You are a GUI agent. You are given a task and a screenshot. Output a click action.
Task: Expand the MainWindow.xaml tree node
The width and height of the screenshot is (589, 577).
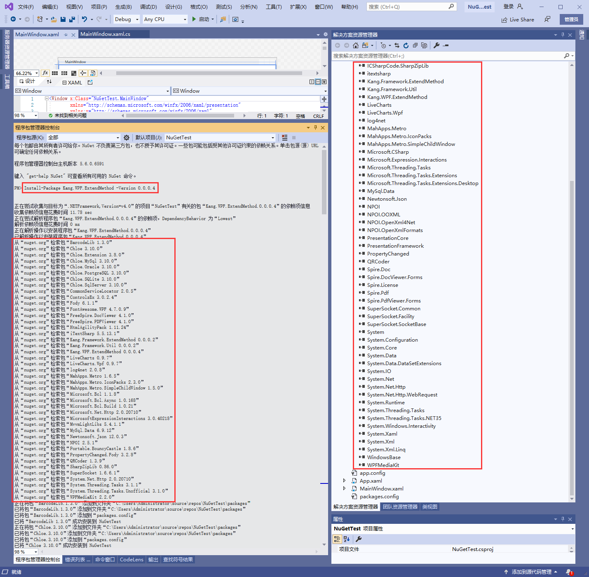tap(344, 488)
